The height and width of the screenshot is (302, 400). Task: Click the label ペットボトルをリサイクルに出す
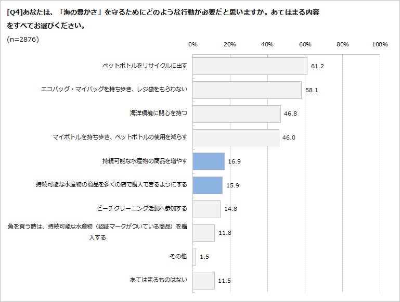[x=144, y=66]
